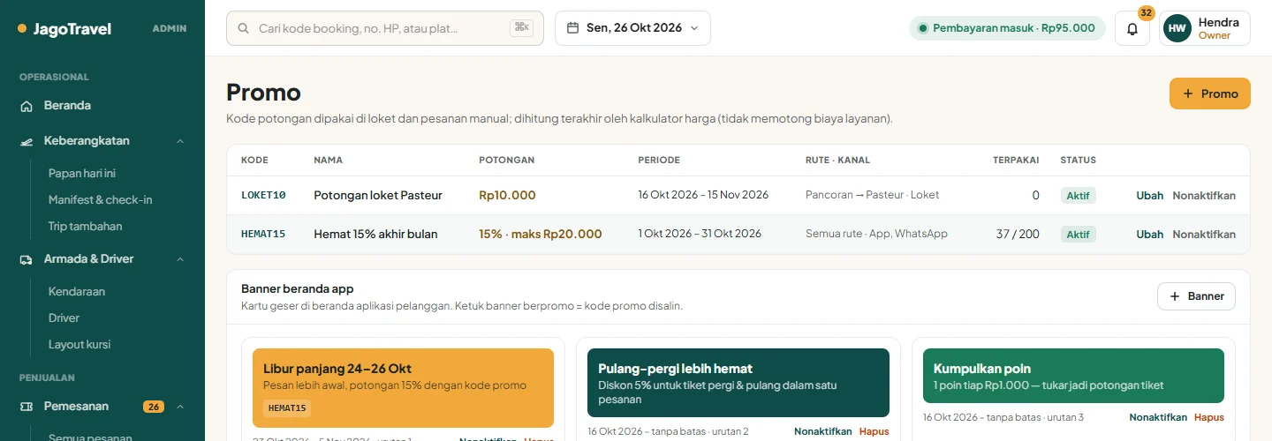Click the search magnifier icon
This screenshot has height=441, width=1272.
242,28
